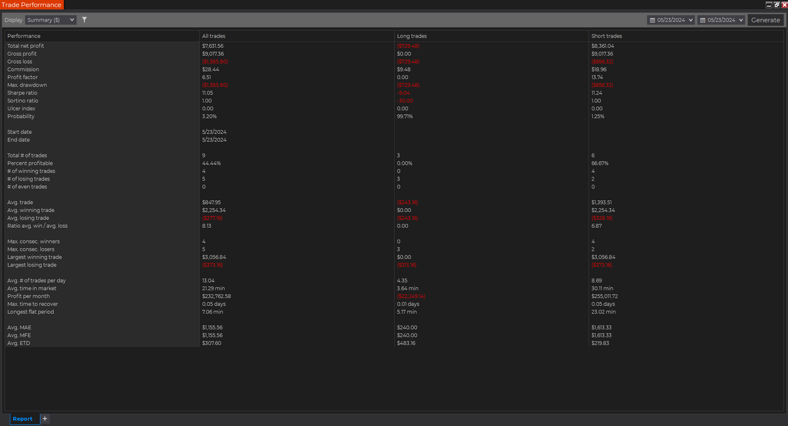The height and width of the screenshot is (426, 788).
Task: Click the $7,631.56 total net profit value
Action: coord(213,46)
